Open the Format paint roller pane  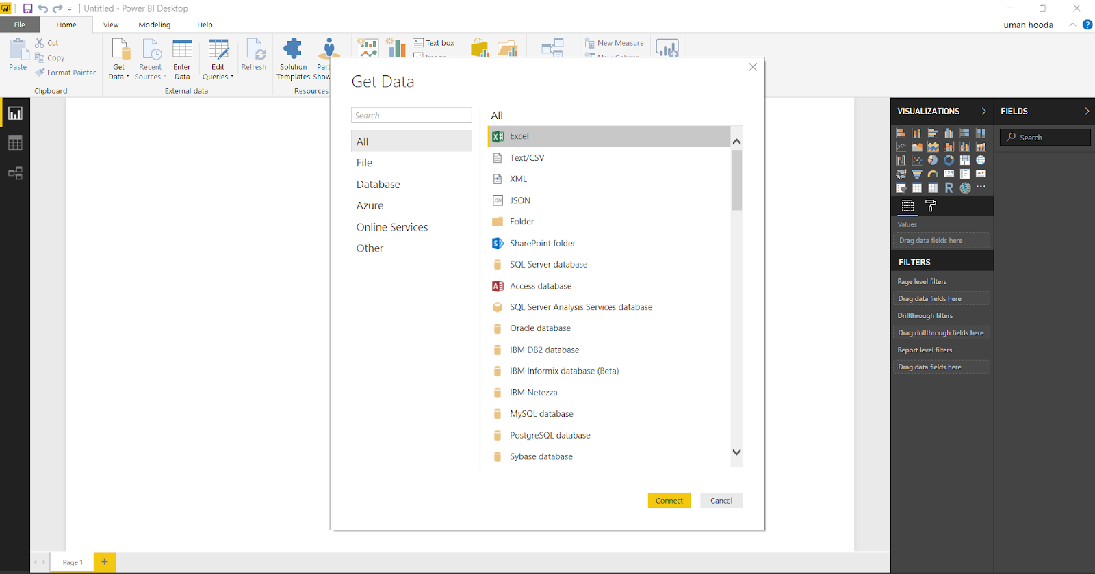point(931,205)
